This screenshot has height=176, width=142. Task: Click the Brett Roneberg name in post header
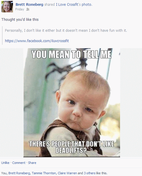(29, 5)
